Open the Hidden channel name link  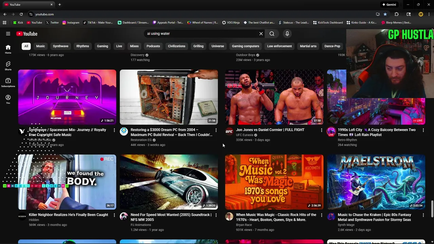pyautogui.click(x=34, y=220)
